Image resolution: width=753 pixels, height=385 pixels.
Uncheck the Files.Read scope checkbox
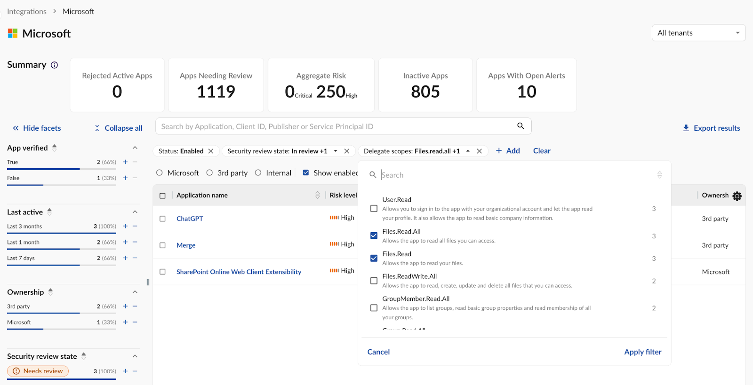tap(374, 258)
